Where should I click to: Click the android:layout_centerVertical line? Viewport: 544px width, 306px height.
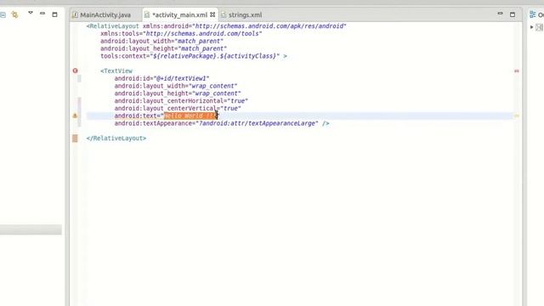tap(178, 108)
